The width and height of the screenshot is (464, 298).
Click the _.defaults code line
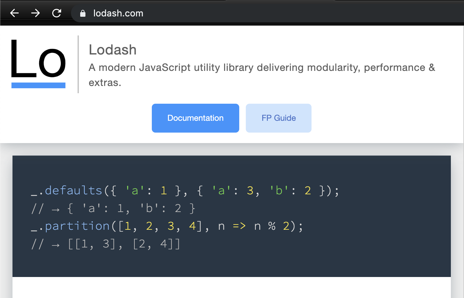click(x=185, y=191)
